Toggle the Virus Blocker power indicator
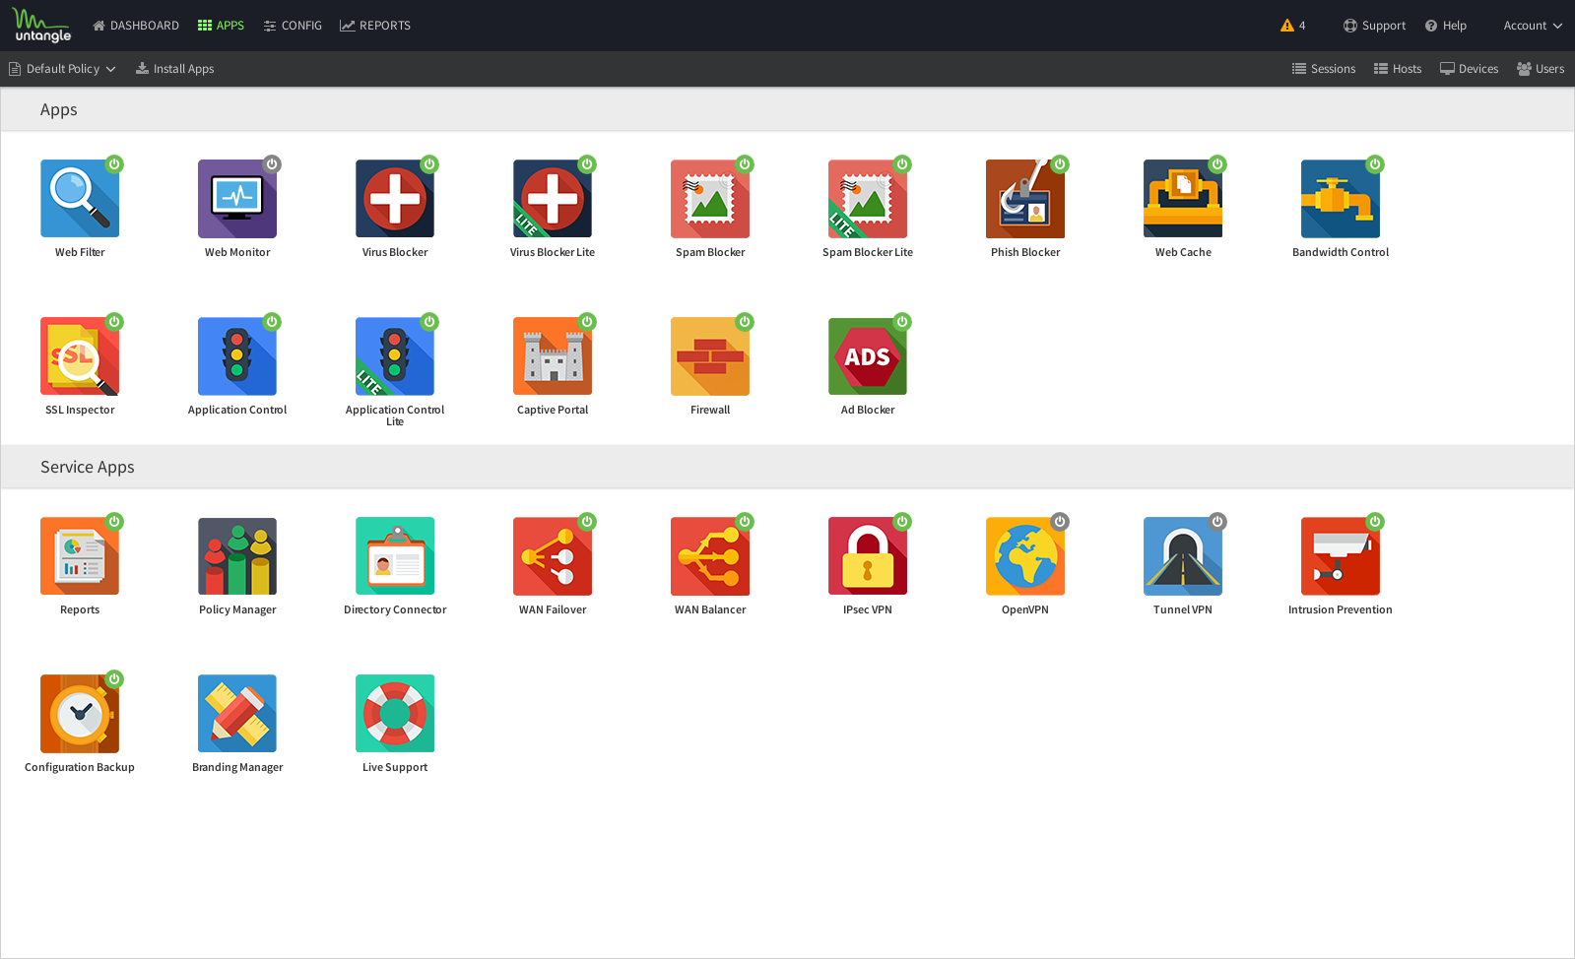This screenshot has height=959, width=1575. pyautogui.click(x=429, y=164)
